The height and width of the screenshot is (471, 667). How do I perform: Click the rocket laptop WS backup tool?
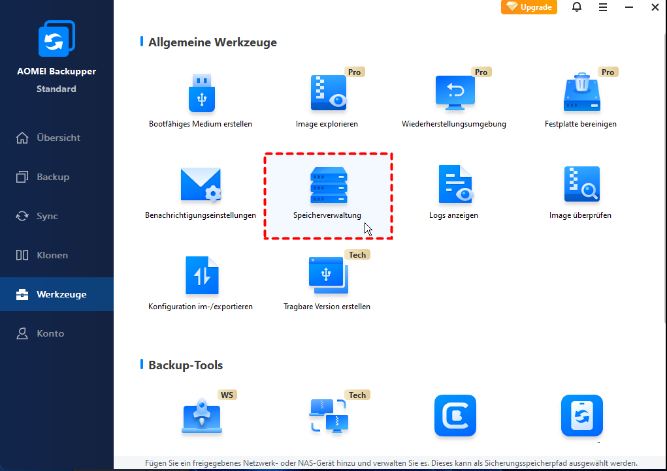point(202,416)
